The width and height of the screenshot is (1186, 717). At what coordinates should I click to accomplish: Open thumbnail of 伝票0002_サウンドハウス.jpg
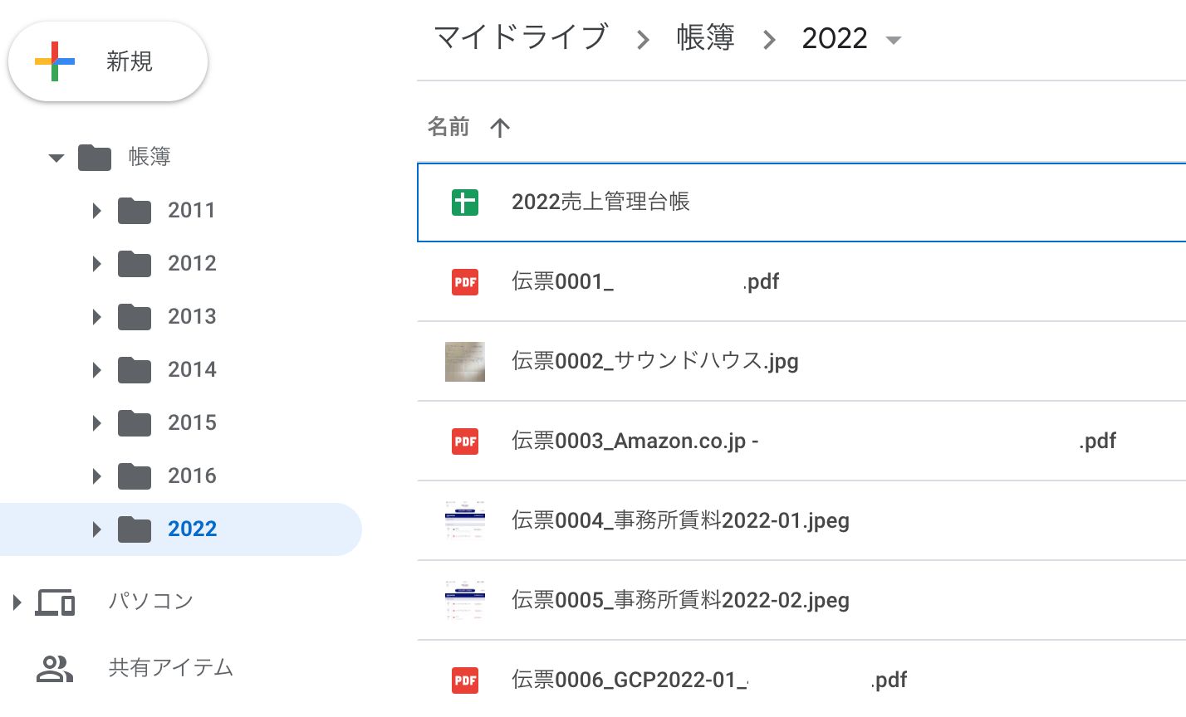pos(465,362)
